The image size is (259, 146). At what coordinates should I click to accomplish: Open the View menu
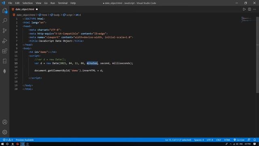pyautogui.click(x=38, y=3)
